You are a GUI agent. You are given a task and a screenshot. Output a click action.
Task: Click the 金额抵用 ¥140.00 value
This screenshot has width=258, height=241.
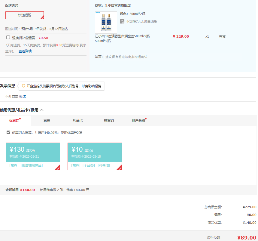(x=27, y=190)
